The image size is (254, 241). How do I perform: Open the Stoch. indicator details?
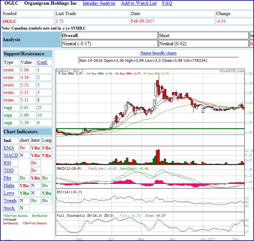pyautogui.click(x=9, y=208)
